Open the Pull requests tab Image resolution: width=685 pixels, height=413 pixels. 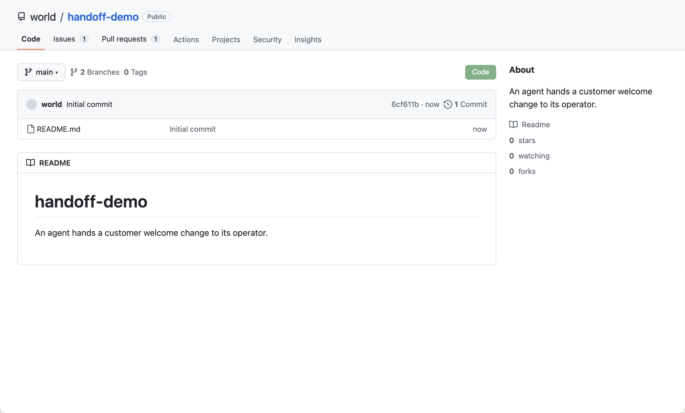coord(131,39)
